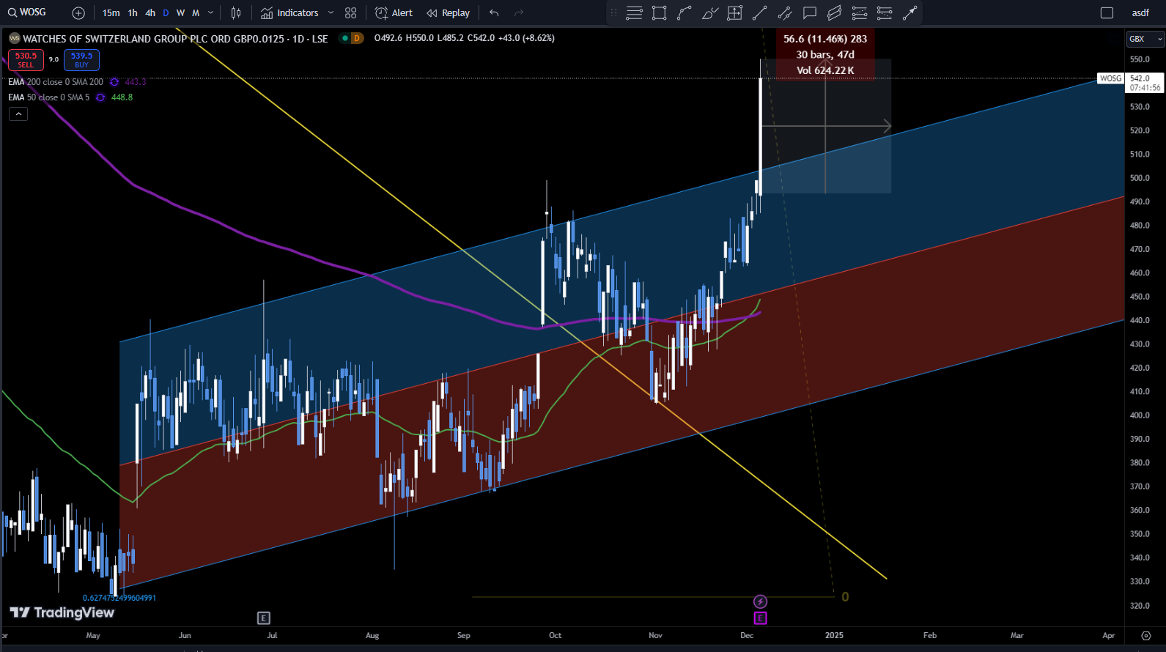Select the parallel channel tool

(x=835, y=13)
